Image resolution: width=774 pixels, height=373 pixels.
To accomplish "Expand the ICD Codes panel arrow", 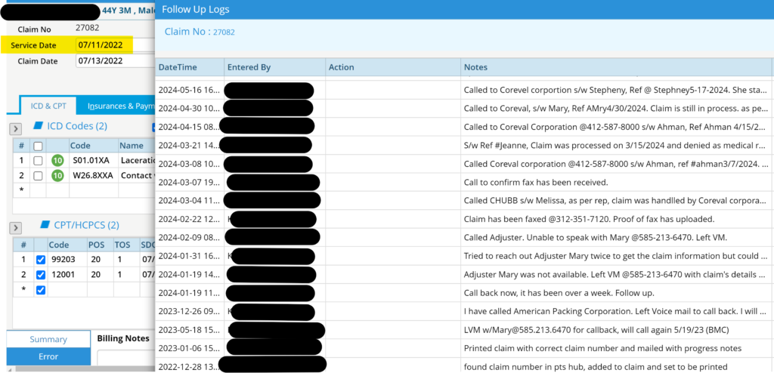I will [x=15, y=129].
